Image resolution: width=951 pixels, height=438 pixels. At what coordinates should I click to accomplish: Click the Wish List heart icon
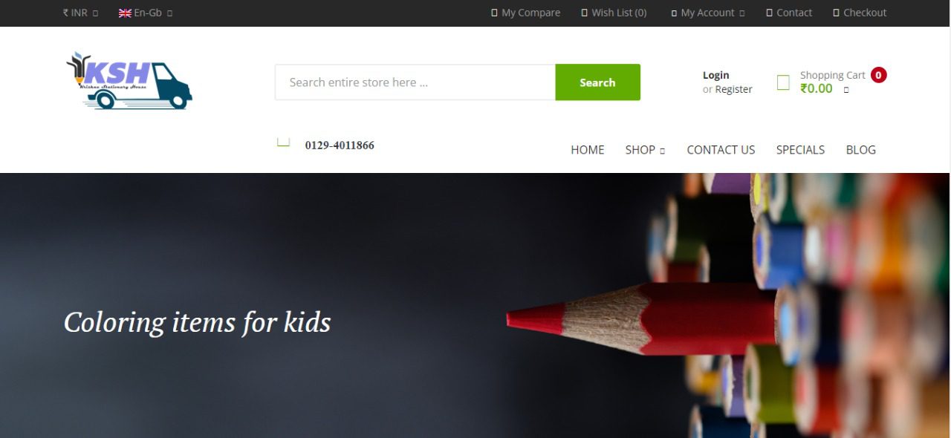pos(584,13)
